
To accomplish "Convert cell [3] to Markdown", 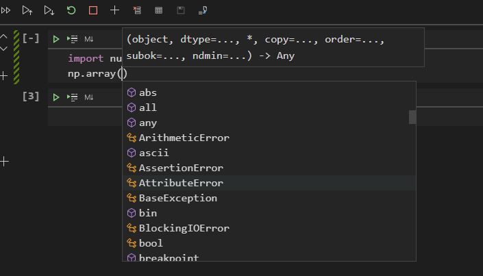I will pyautogui.click(x=88, y=97).
